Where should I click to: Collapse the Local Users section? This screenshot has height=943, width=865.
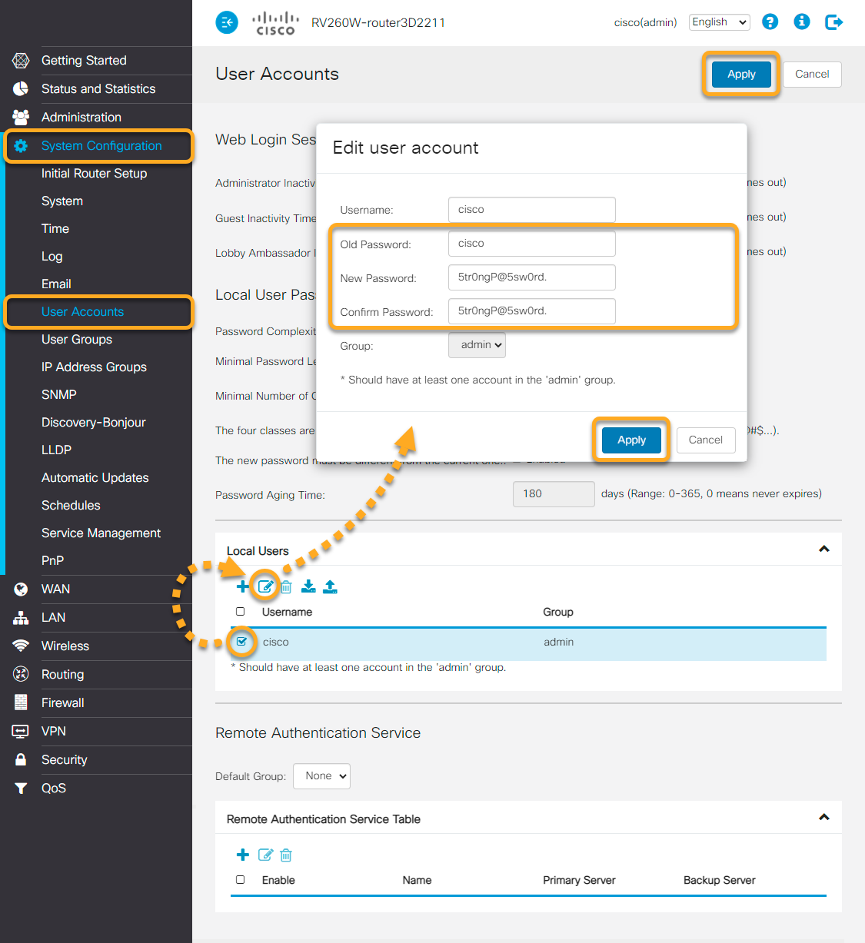pos(823,549)
